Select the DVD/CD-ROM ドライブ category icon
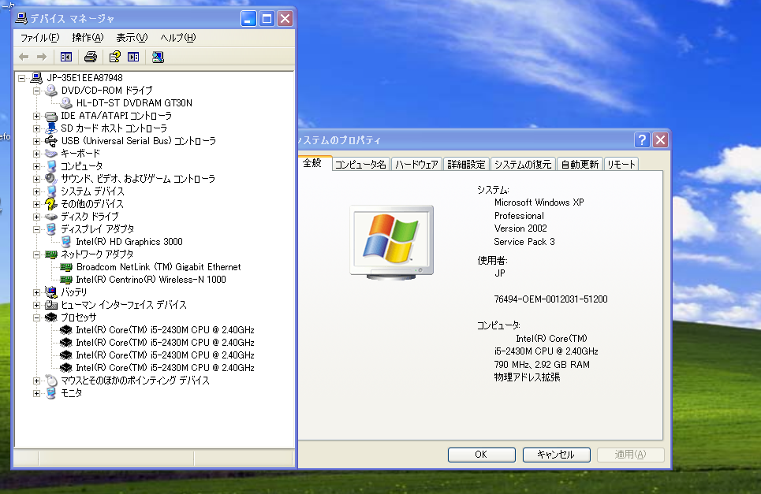Screen dimensions: 761x494 tap(51, 90)
